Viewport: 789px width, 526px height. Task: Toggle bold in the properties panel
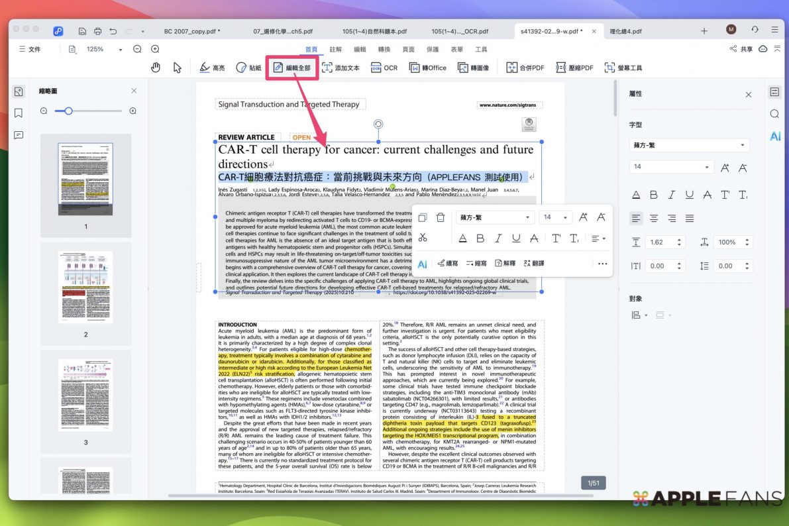(x=654, y=195)
